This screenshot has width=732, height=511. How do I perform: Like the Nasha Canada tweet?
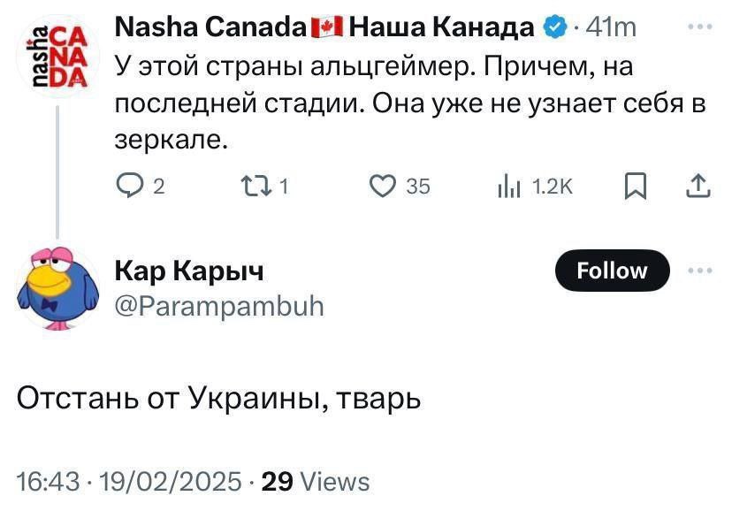tap(382, 186)
